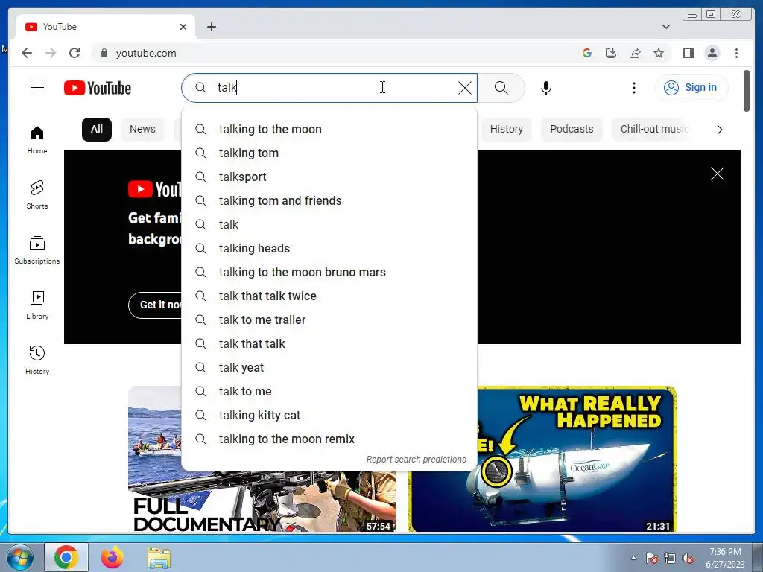Screen dimensions: 763x572
Task: Show more category chips with right arrow
Action: 719,130
